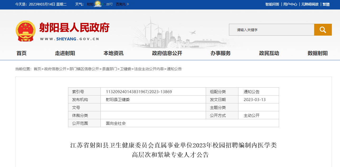
Task: Click 通知公告 at the breadcrumb end
Action: point(174,69)
